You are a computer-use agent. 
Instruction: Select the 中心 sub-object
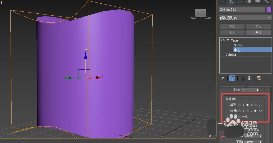pyautogui.click(x=252, y=50)
